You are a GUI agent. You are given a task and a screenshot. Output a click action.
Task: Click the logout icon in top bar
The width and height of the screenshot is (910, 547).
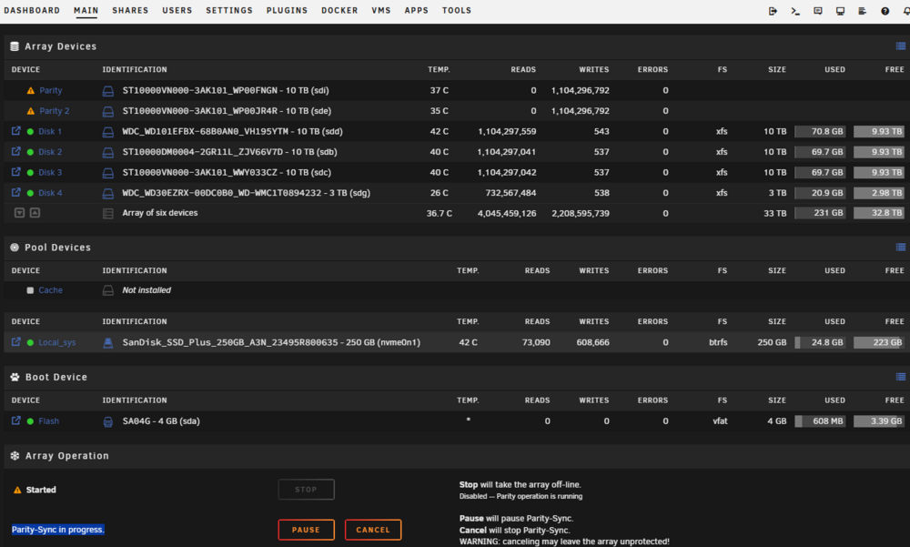(773, 11)
